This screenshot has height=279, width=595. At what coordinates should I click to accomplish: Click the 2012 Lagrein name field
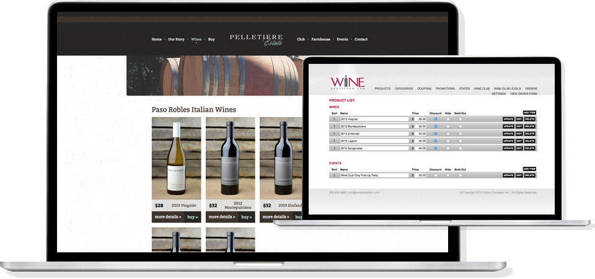tap(374, 141)
